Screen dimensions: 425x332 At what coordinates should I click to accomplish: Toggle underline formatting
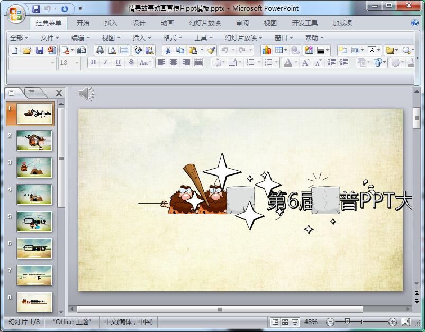118,62
